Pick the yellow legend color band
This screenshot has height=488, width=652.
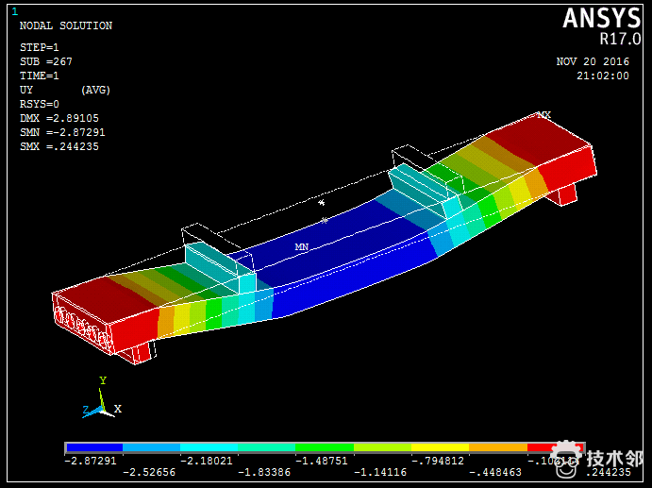[440, 447]
